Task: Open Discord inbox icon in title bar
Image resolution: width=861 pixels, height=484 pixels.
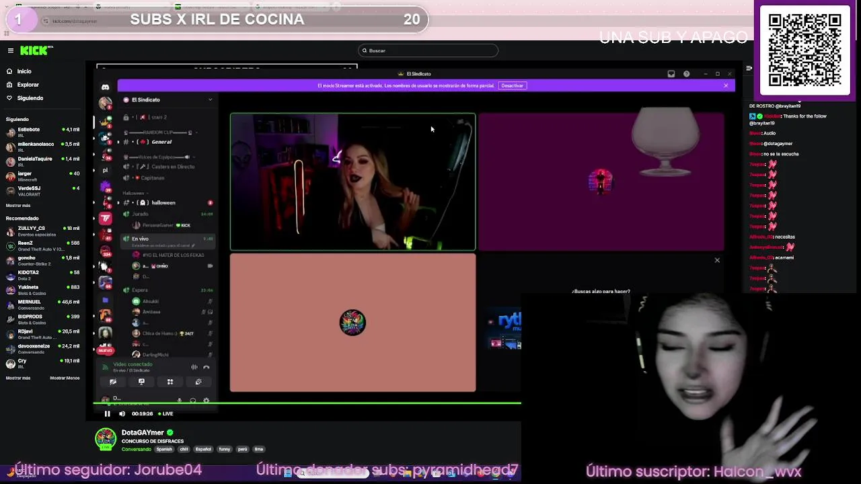Action: (x=671, y=74)
